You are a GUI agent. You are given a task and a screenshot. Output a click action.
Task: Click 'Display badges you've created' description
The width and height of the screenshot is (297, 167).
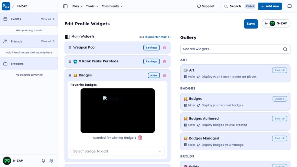tap(224, 125)
